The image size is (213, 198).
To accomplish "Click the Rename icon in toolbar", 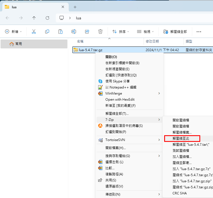I will coord(73,32).
